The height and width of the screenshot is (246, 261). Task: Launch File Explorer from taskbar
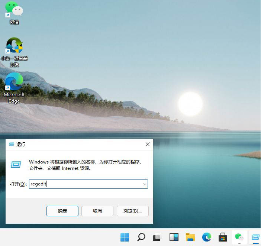[x=190, y=237]
